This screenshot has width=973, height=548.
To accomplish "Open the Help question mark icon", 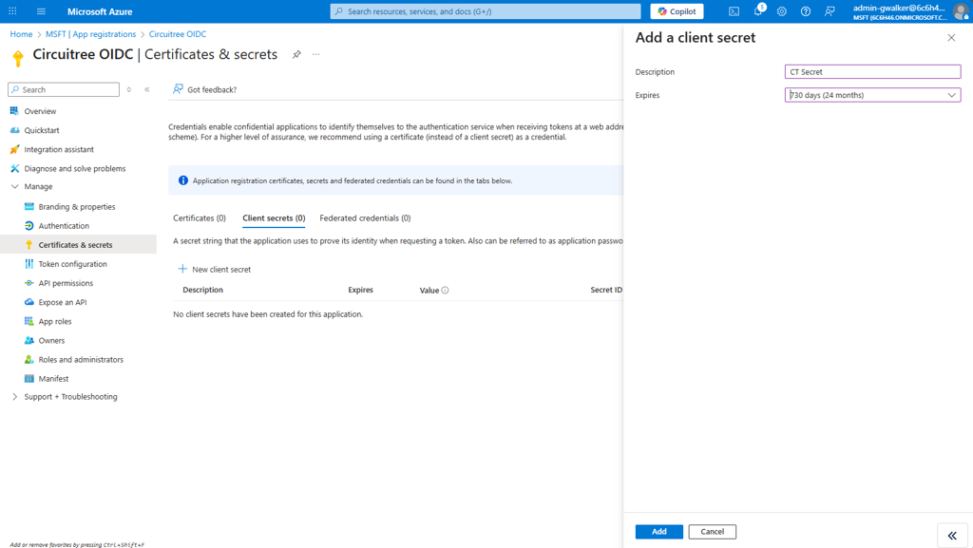I will click(806, 11).
